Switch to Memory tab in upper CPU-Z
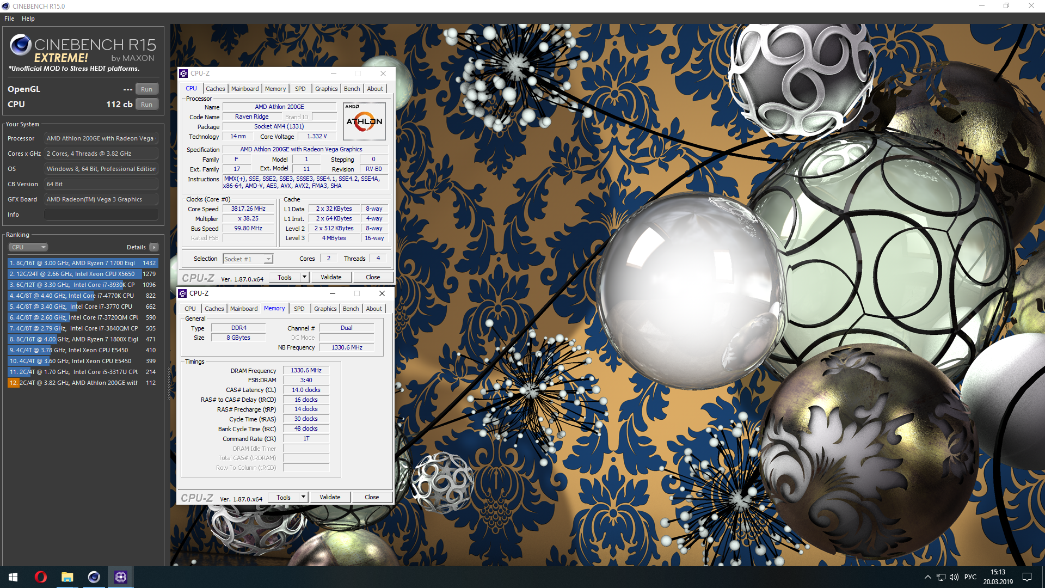 click(275, 89)
